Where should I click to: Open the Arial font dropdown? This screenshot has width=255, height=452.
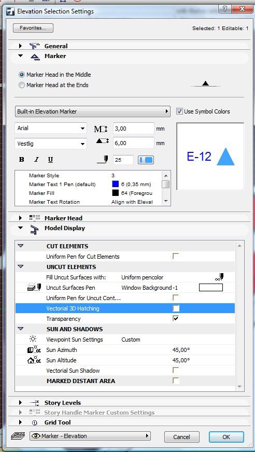[51, 128]
